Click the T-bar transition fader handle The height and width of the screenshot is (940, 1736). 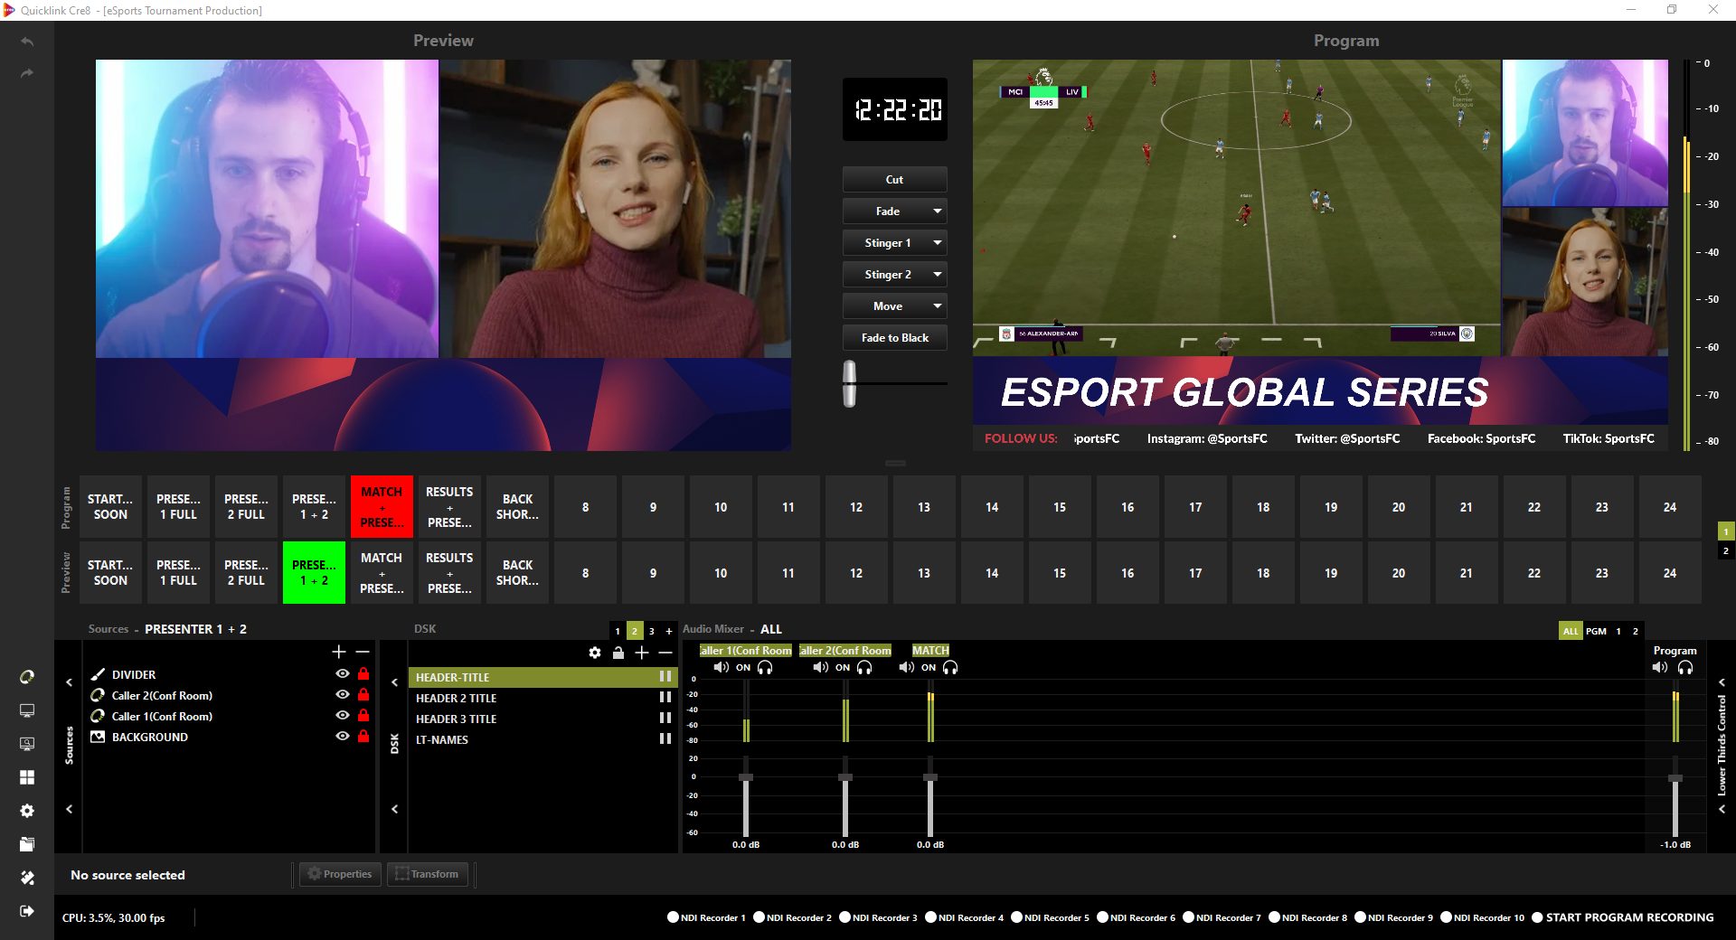point(850,384)
